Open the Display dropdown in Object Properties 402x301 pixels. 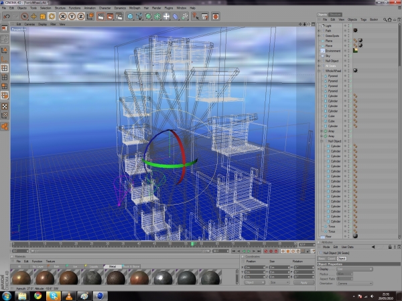tap(354, 270)
